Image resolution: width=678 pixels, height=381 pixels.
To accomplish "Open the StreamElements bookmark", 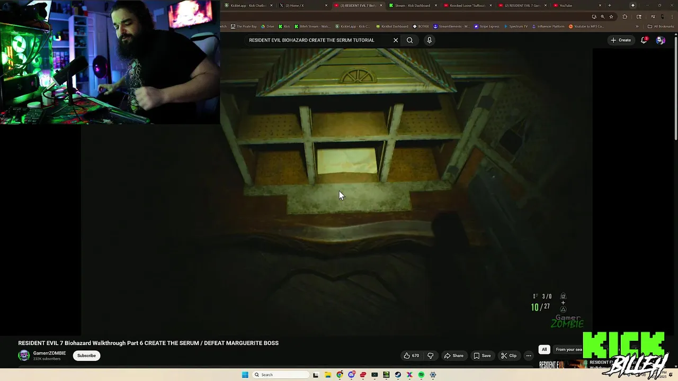I will (x=451, y=26).
